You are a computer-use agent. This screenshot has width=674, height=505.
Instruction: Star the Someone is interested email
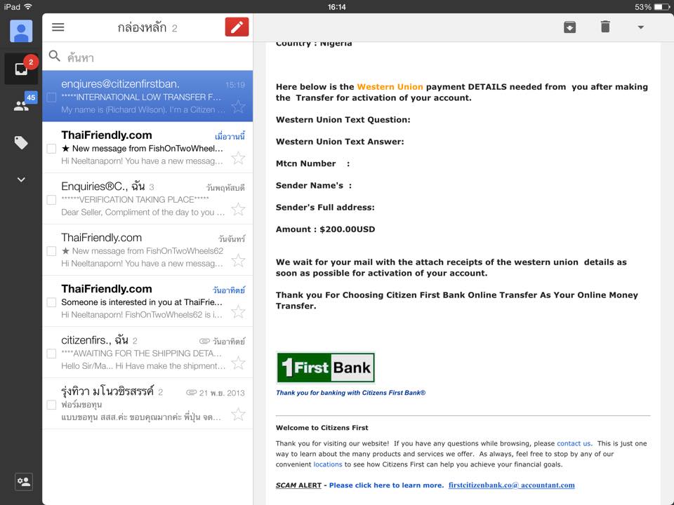point(238,311)
